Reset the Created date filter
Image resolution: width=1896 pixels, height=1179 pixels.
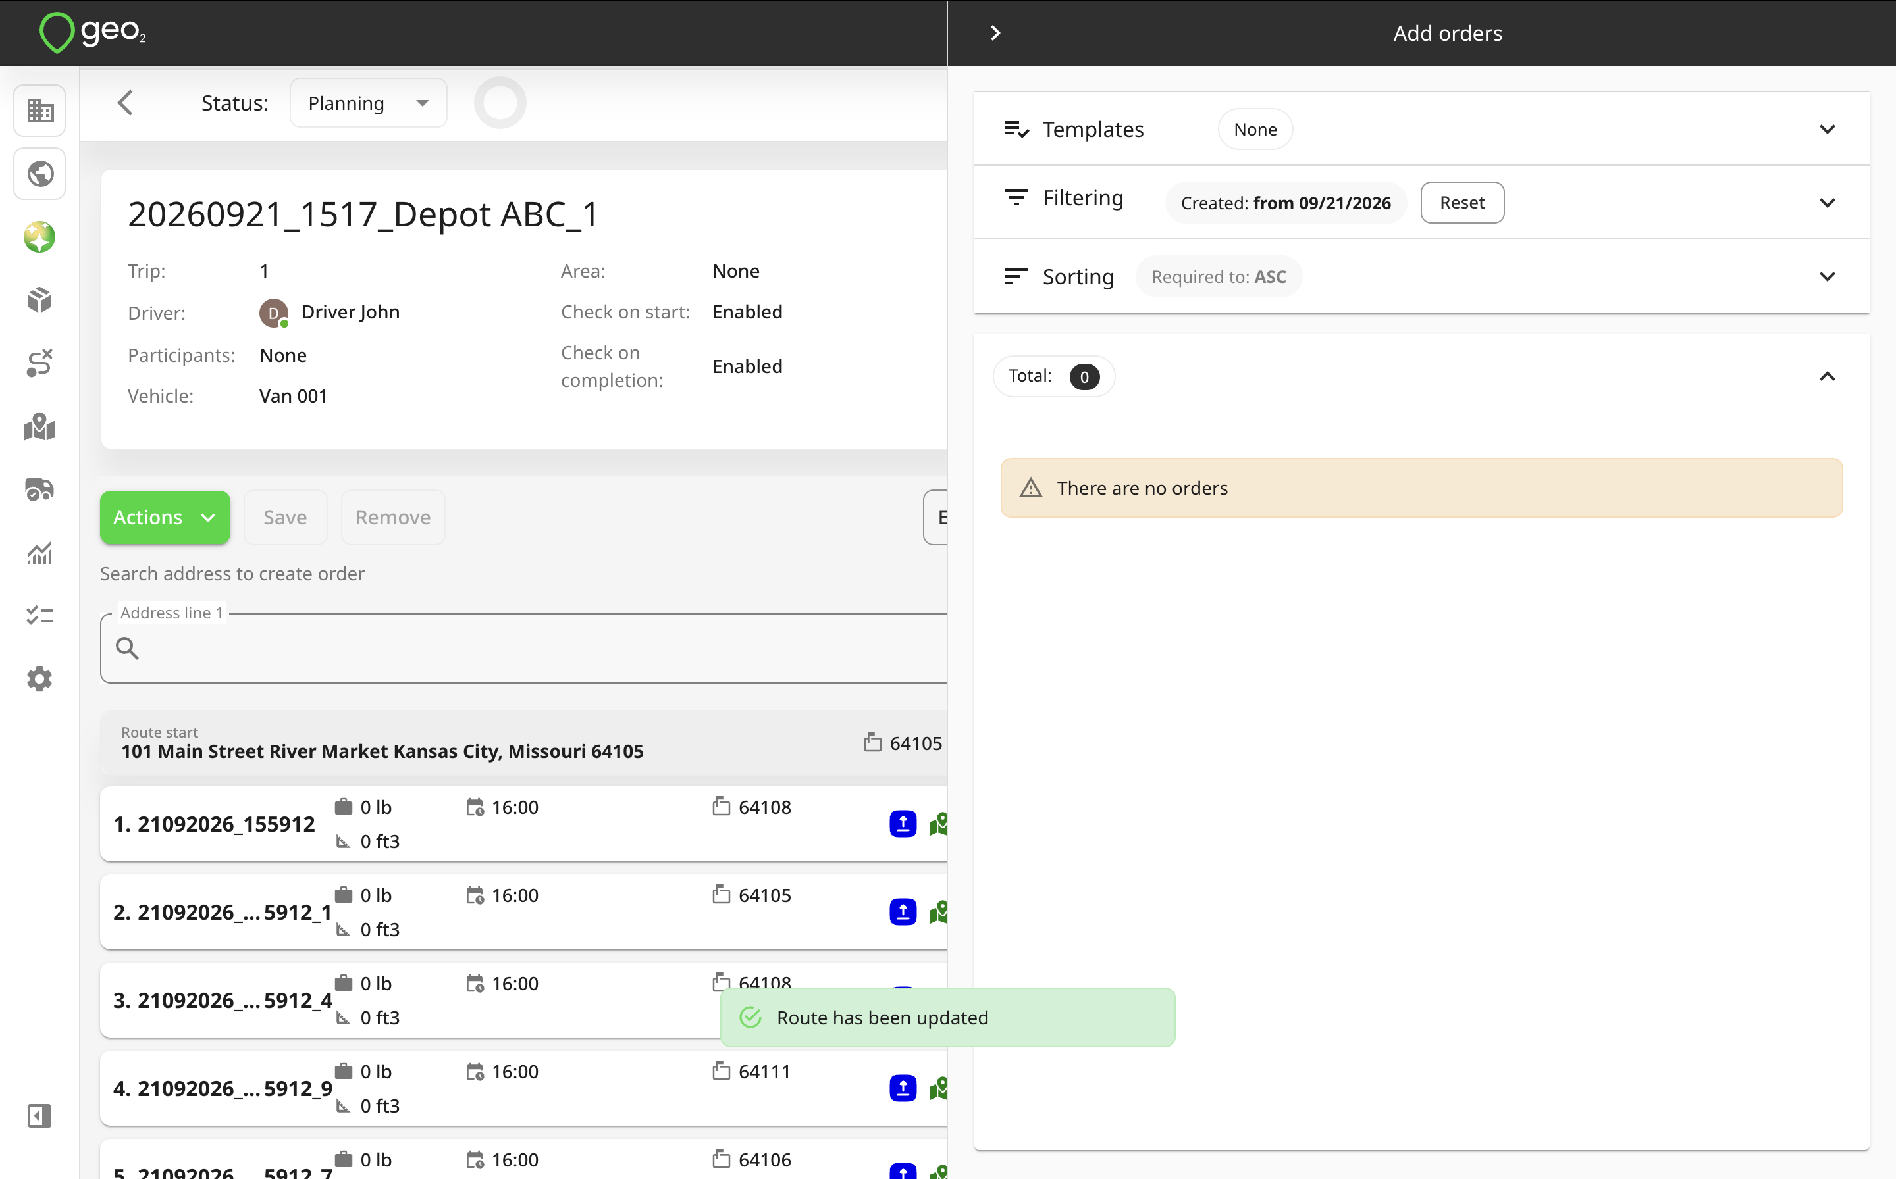click(x=1461, y=203)
